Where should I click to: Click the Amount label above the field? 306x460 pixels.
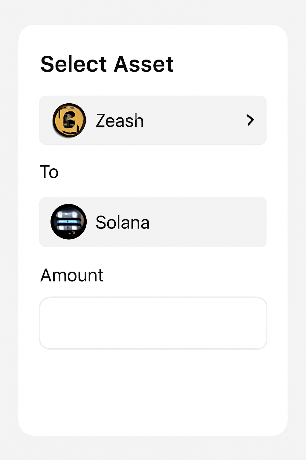72,275
